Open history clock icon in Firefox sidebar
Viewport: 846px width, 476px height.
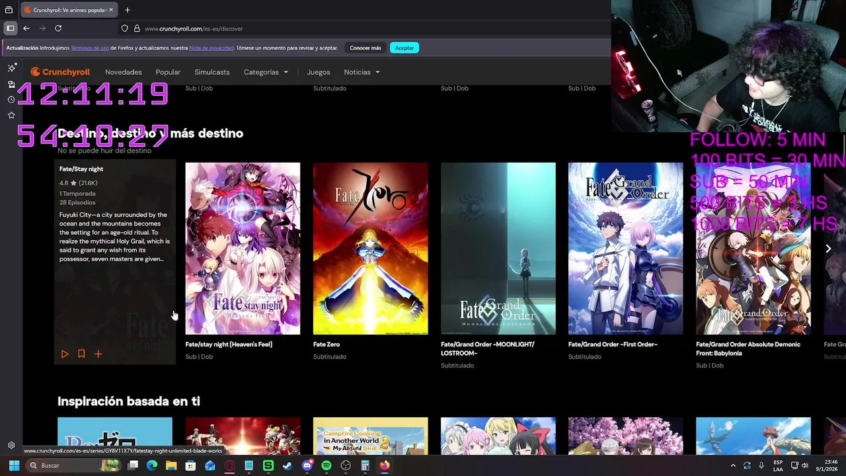pos(11,100)
